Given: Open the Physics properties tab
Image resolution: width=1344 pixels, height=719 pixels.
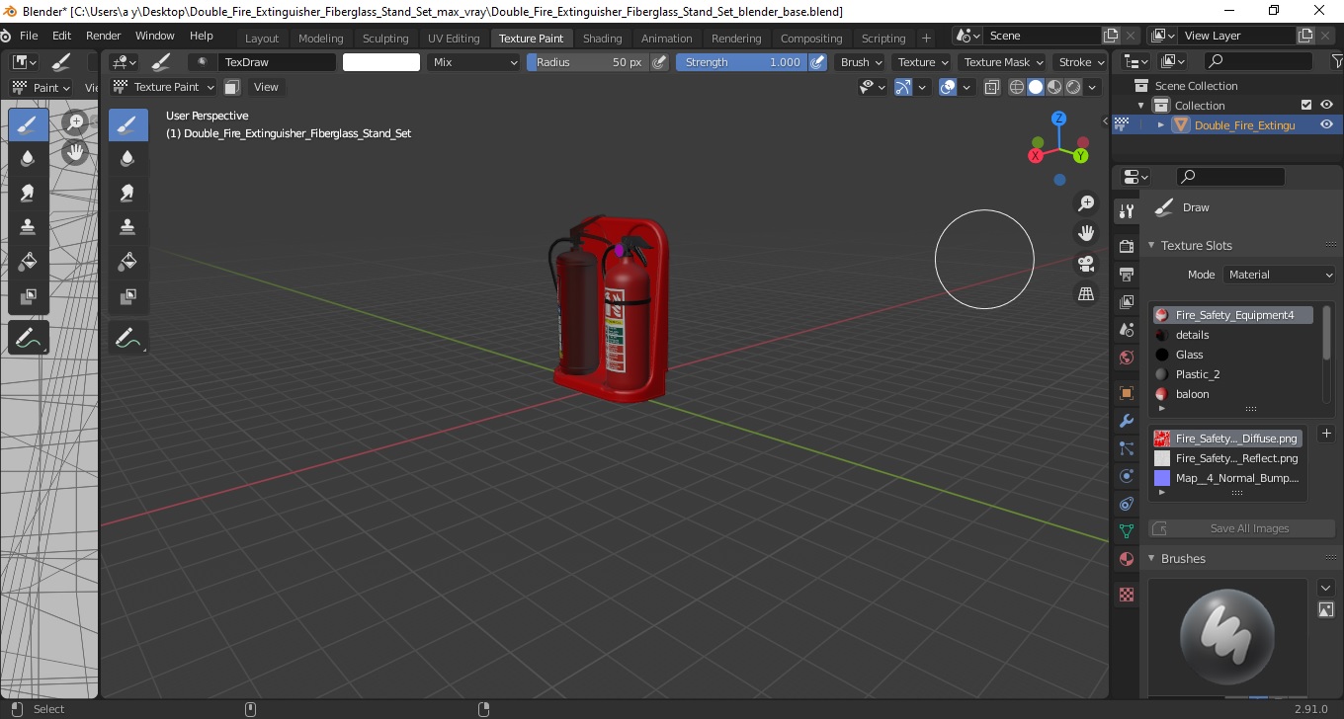Looking at the screenshot, I should (x=1126, y=476).
